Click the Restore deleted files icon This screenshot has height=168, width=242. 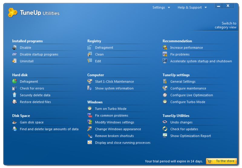(x=15, y=102)
